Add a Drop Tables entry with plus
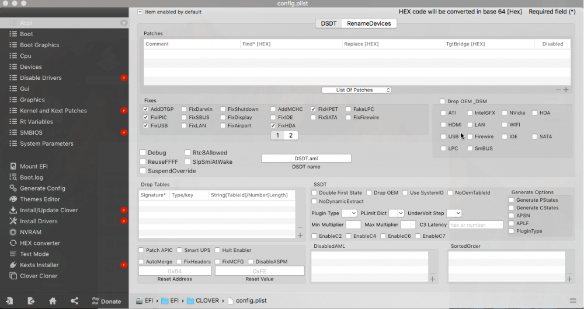The image size is (584, 309). [300, 235]
